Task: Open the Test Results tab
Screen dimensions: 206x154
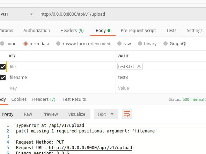Action: click(x=74, y=99)
